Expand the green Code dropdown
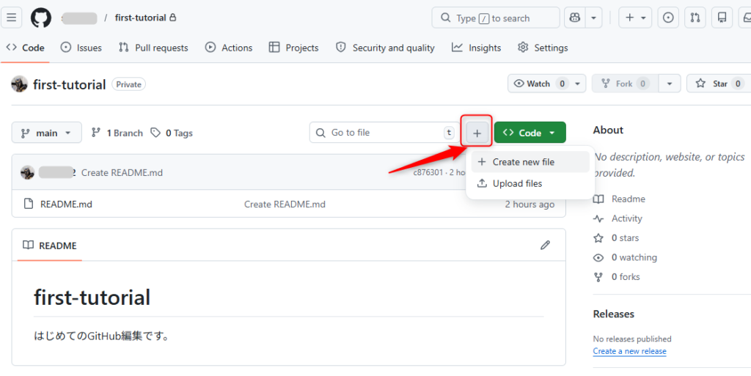 click(530, 133)
